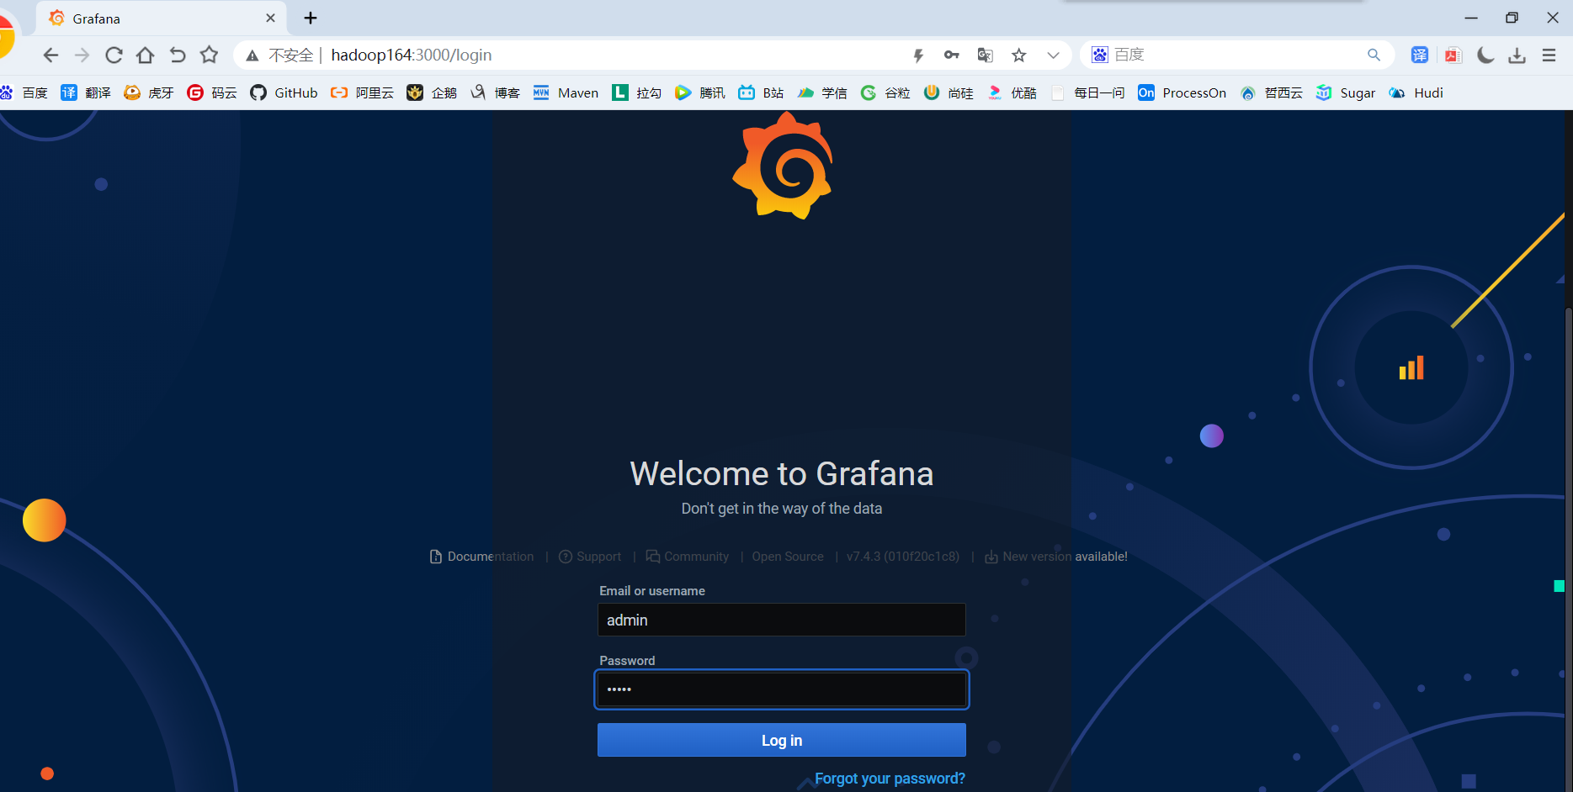The height and width of the screenshot is (792, 1573).
Task: Open the Documentation footer link
Action: click(x=481, y=557)
